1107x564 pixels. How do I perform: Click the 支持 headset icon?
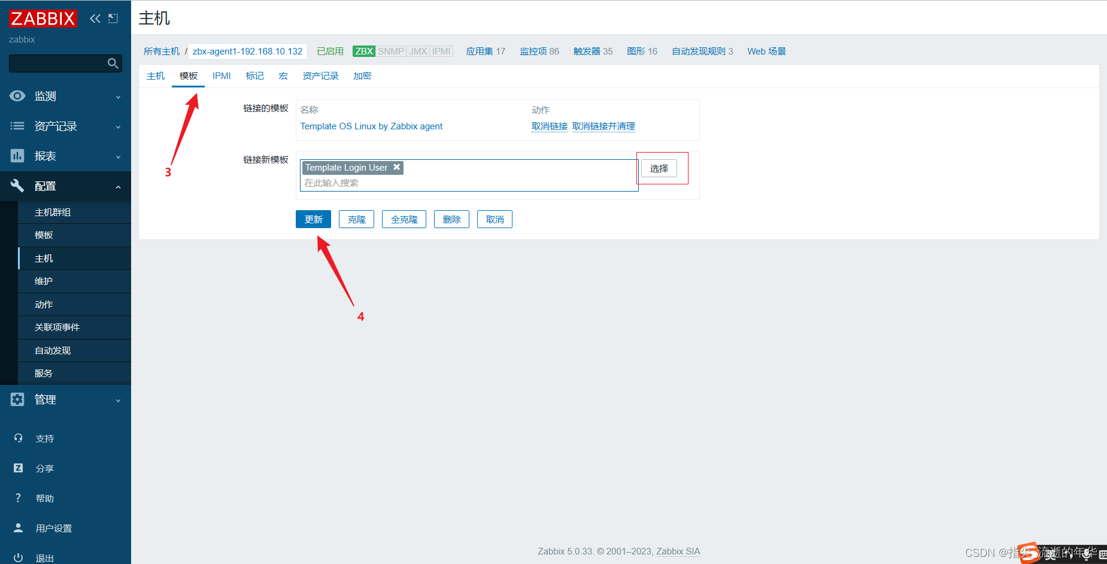(18, 438)
